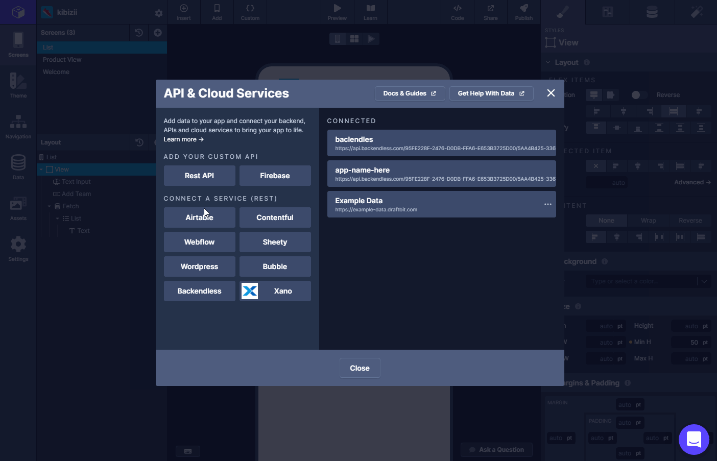Add a new screen with plus icon
The width and height of the screenshot is (717, 461).
(x=158, y=33)
